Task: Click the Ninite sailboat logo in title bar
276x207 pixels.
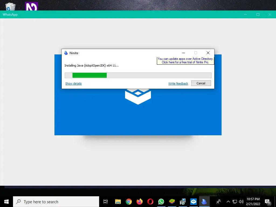Action: 66,53
